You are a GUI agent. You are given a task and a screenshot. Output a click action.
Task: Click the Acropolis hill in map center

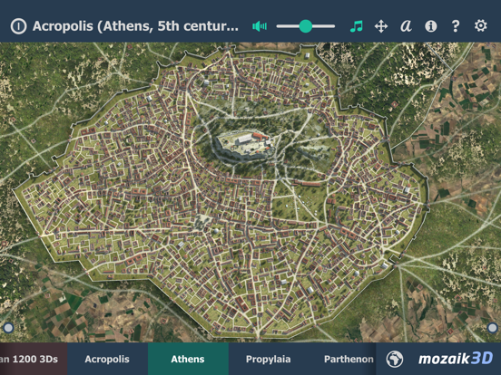point(244,146)
